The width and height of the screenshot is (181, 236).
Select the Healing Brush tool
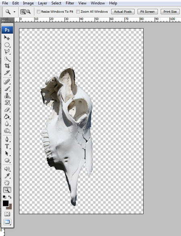click(7, 82)
